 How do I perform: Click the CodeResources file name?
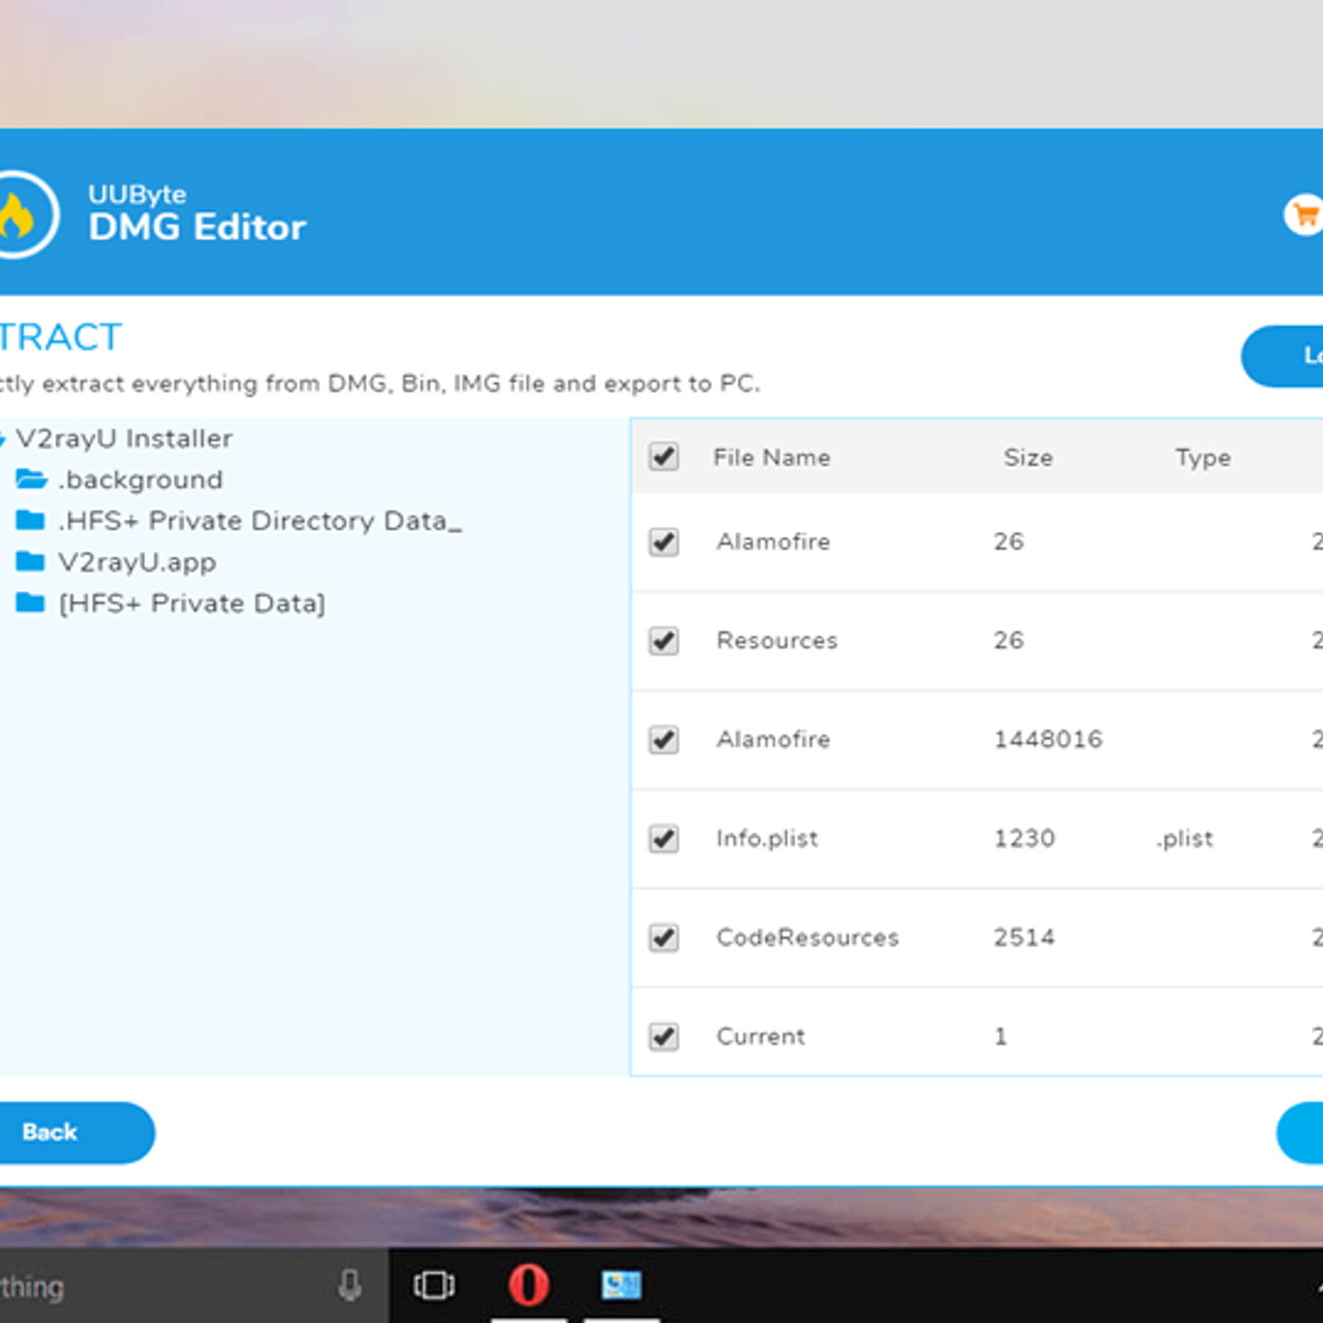tap(807, 937)
